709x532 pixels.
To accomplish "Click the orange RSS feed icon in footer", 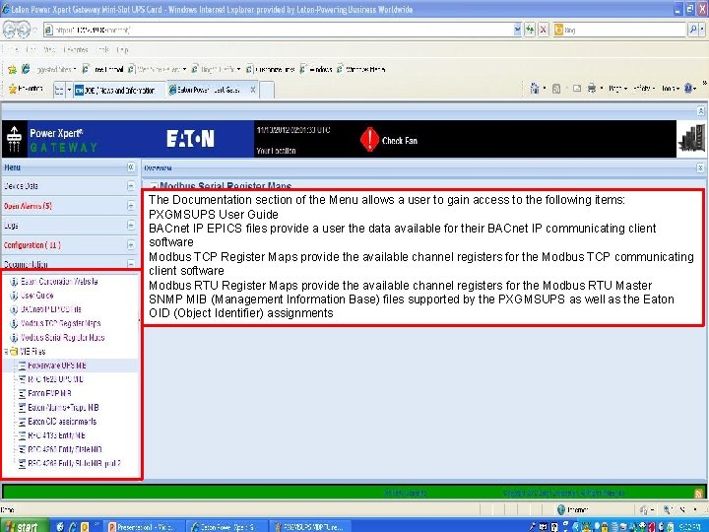I will (x=698, y=494).
